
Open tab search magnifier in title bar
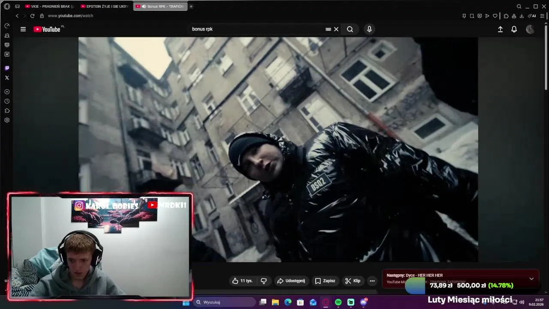click(519, 6)
